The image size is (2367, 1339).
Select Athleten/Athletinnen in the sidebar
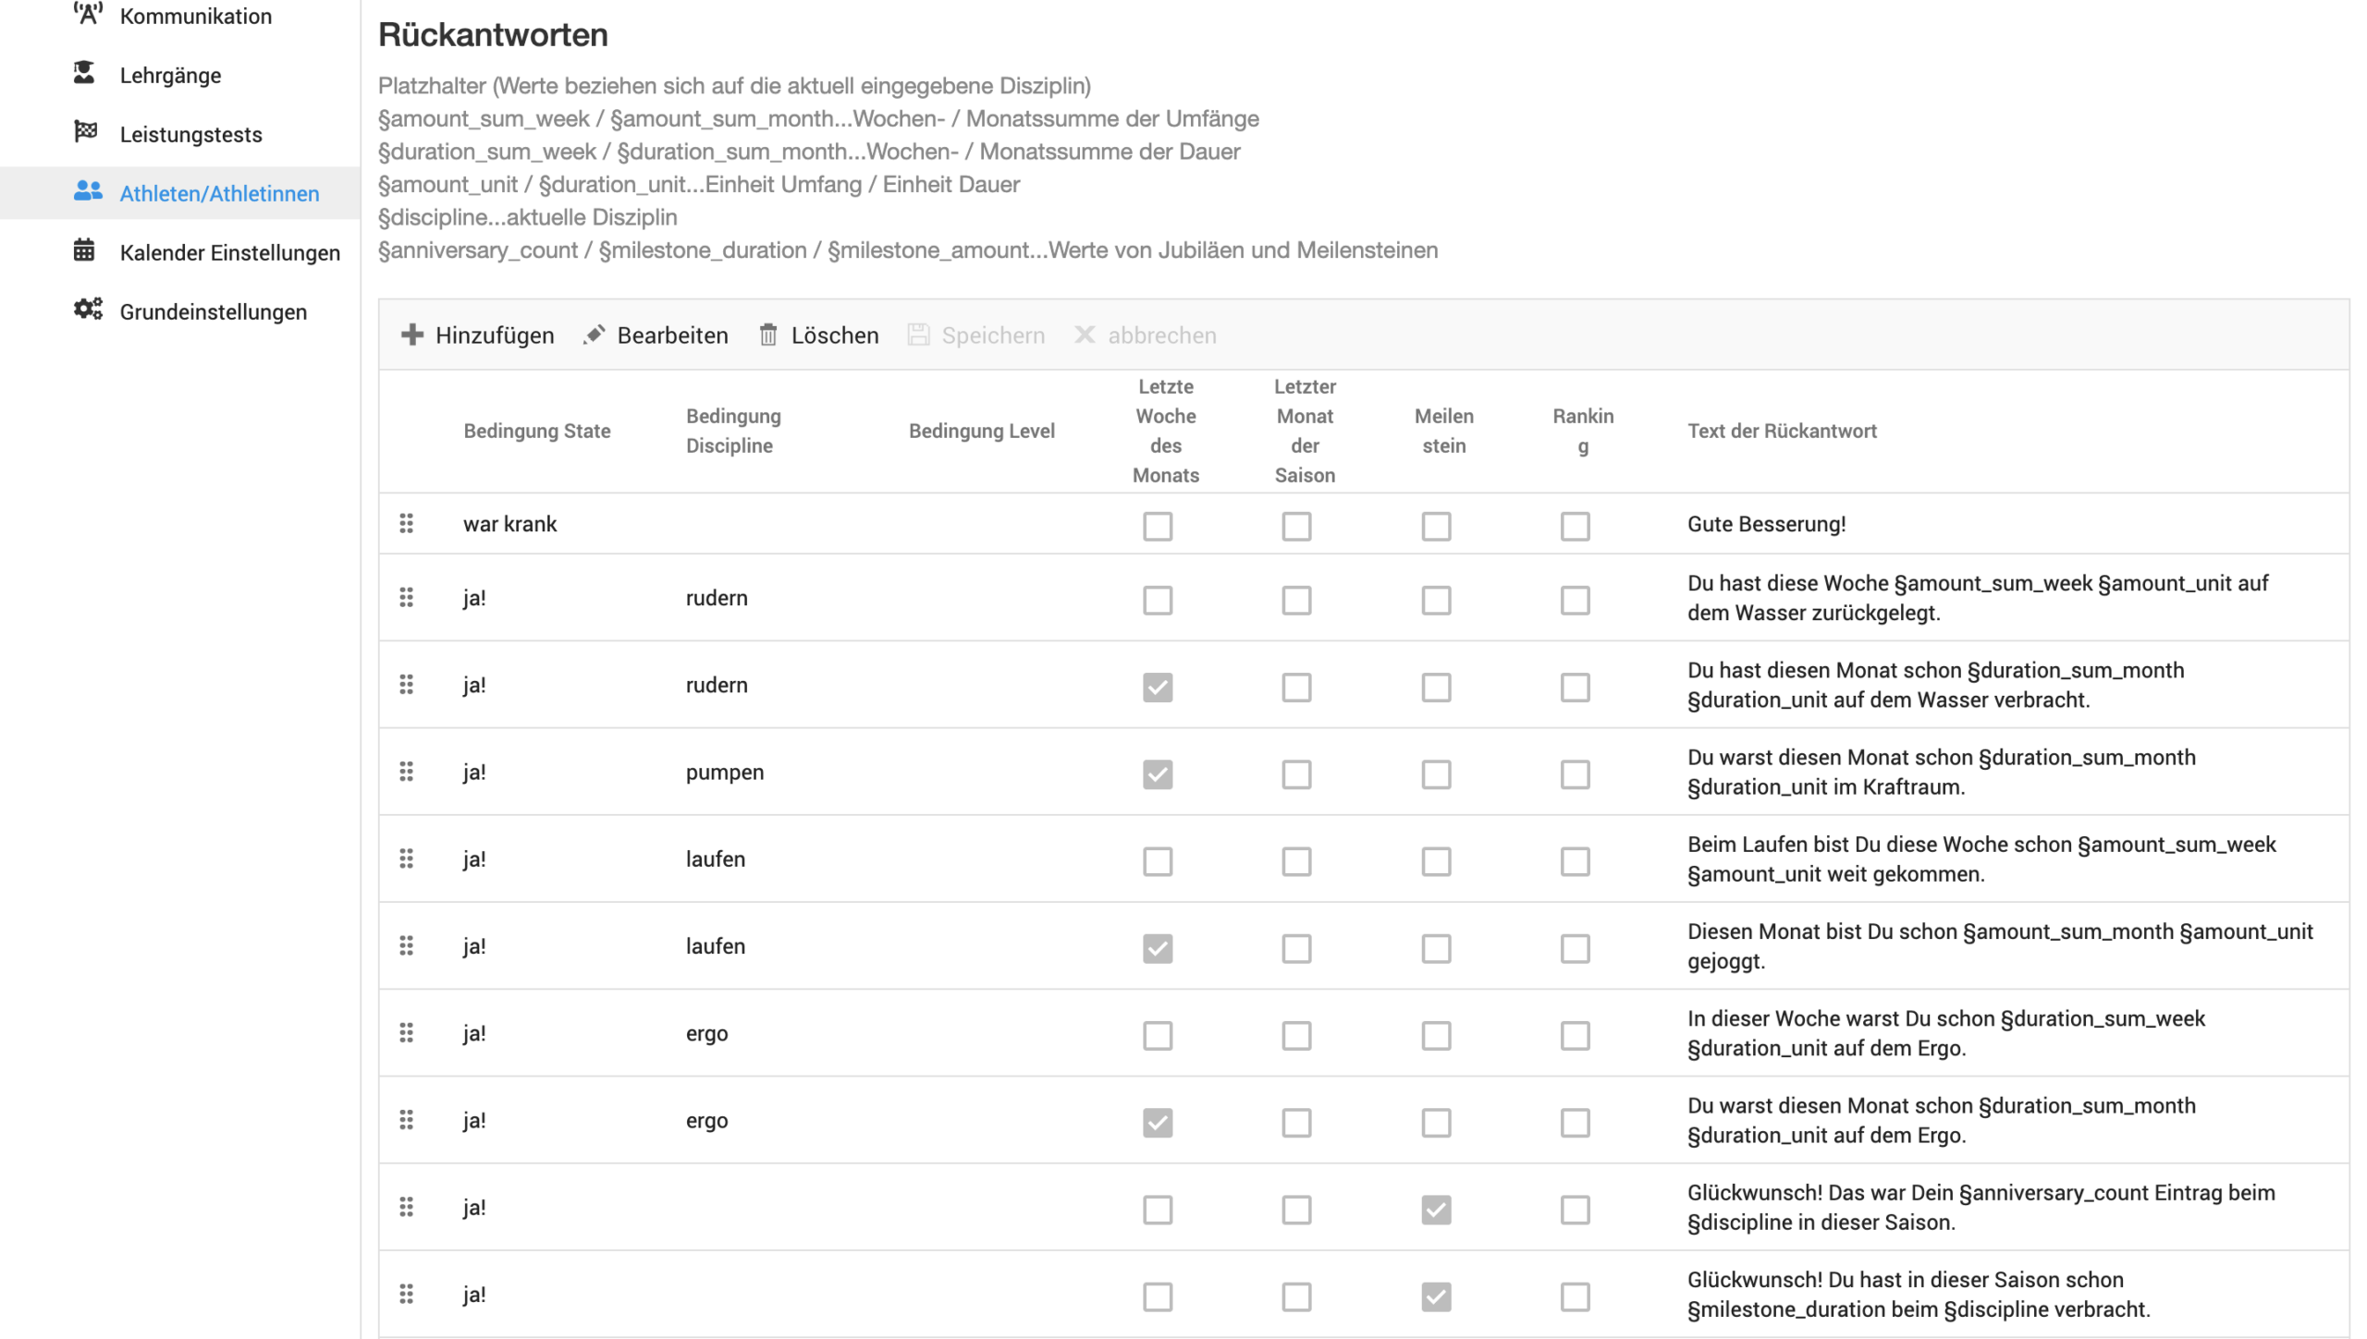(x=180, y=193)
